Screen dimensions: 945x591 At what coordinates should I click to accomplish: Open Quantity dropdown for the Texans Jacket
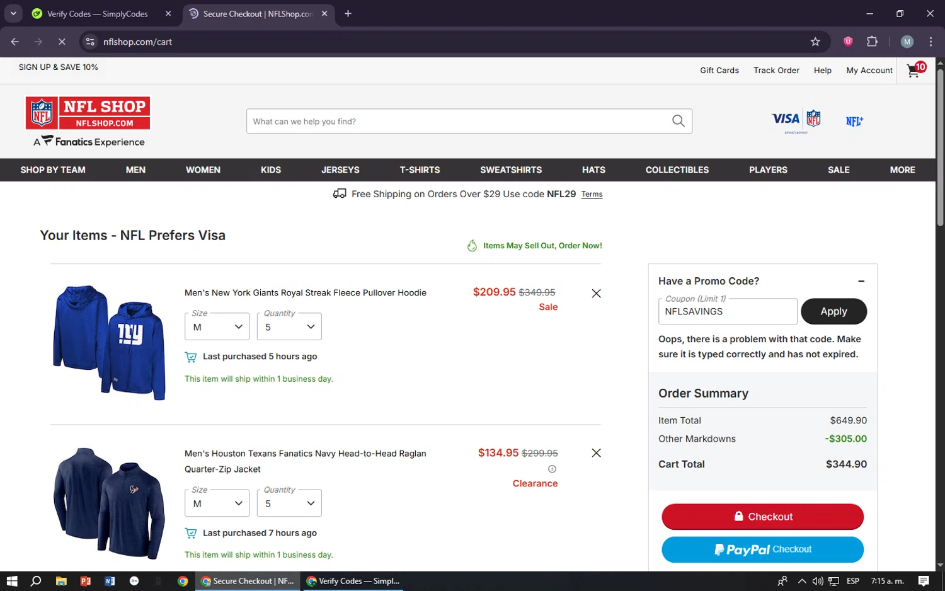tap(289, 503)
